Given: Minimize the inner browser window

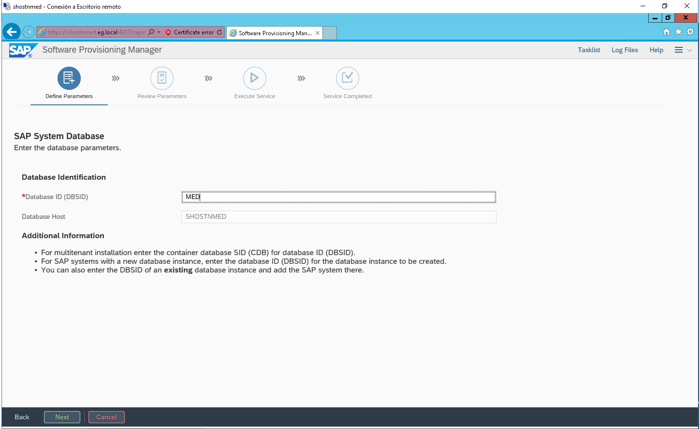Looking at the screenshot, I should tap(655, 18).
